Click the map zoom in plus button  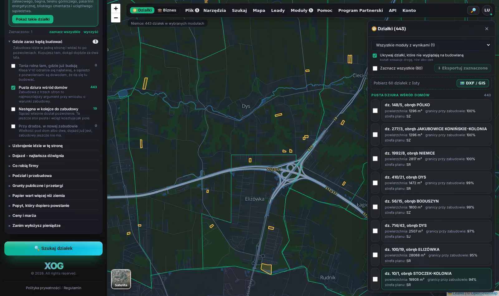tap(116, 8)
